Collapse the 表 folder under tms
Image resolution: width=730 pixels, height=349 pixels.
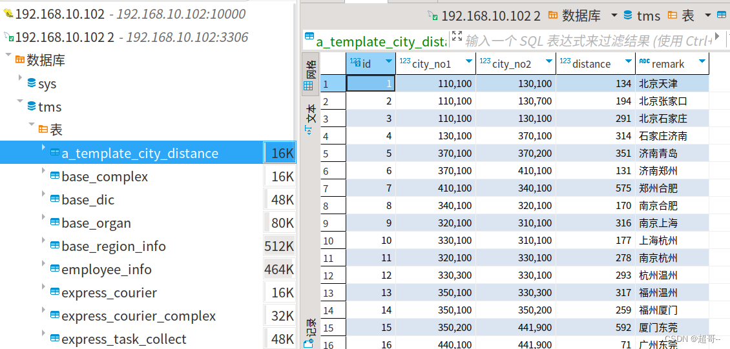(x=31, y=124)
